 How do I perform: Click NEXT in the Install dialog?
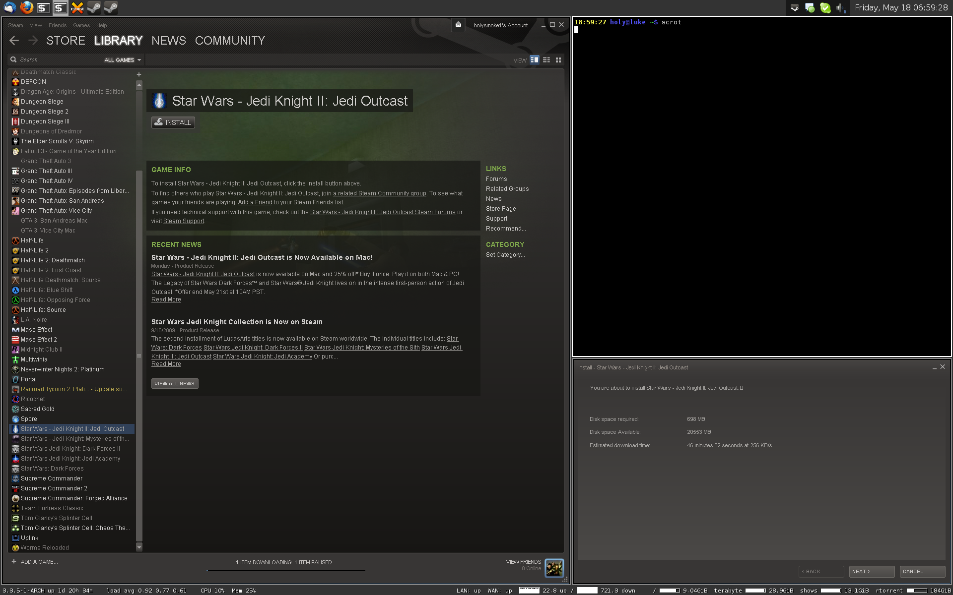click(x=872, y=572)
